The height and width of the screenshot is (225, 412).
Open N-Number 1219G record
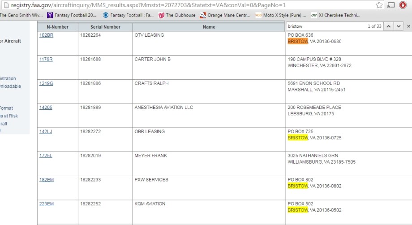46,83
